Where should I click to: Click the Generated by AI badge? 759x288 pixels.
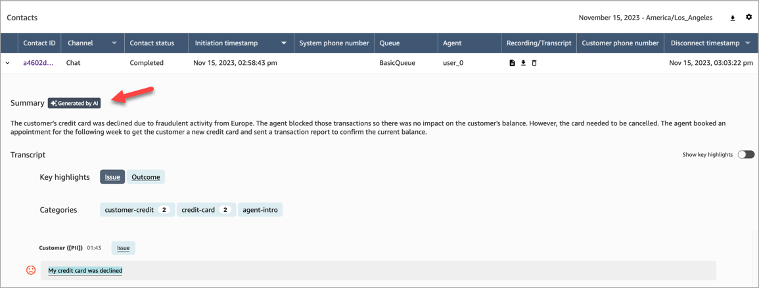74,103
